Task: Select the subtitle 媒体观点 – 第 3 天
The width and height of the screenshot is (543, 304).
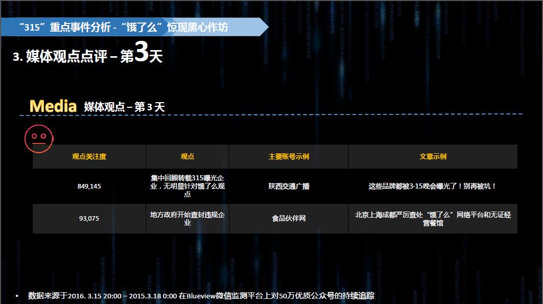Action: click(124, 107)
